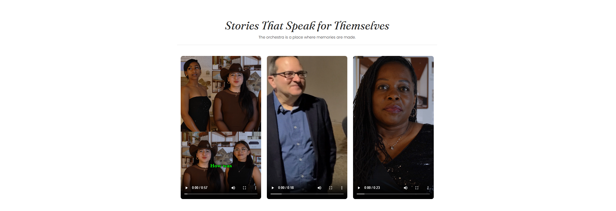Mute the 0:57 video's volume
The image size is (616, 211).
(233, 188)
